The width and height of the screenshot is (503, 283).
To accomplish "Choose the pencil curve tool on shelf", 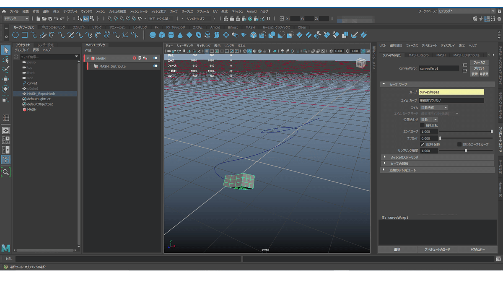I will [x=43, y=35].
